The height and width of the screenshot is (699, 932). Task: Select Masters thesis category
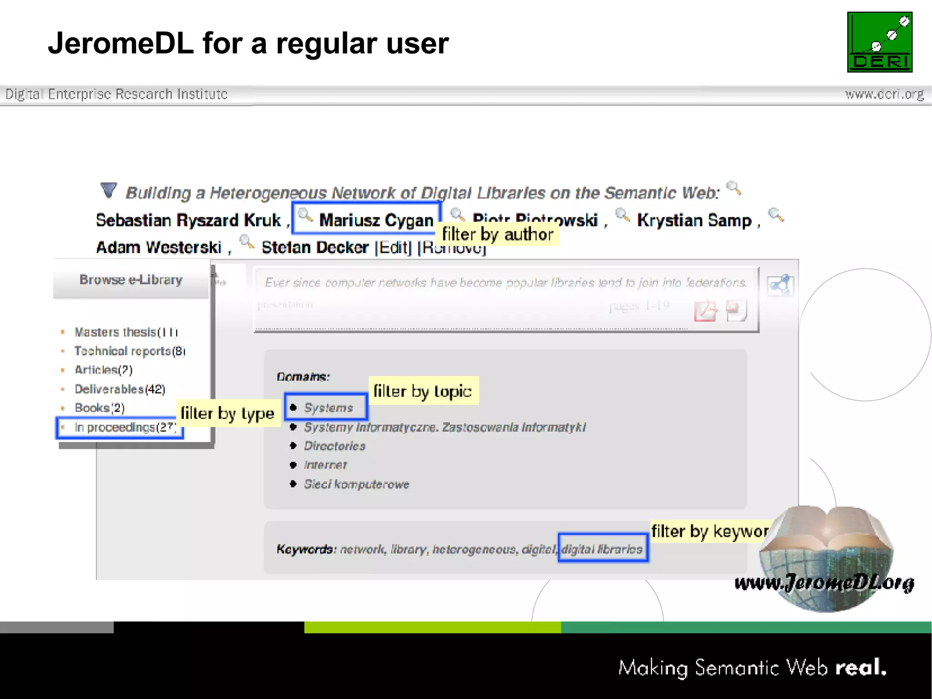point(126,332)
